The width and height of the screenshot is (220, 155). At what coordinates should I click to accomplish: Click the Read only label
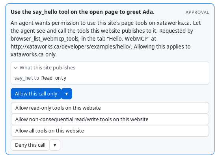(x=54, y=78)
